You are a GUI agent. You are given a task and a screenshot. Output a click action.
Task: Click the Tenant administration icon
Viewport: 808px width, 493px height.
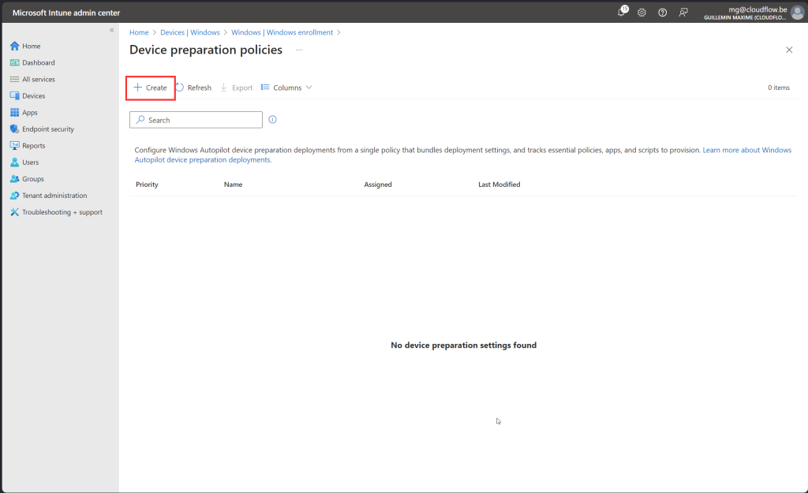tap(14, 196)
